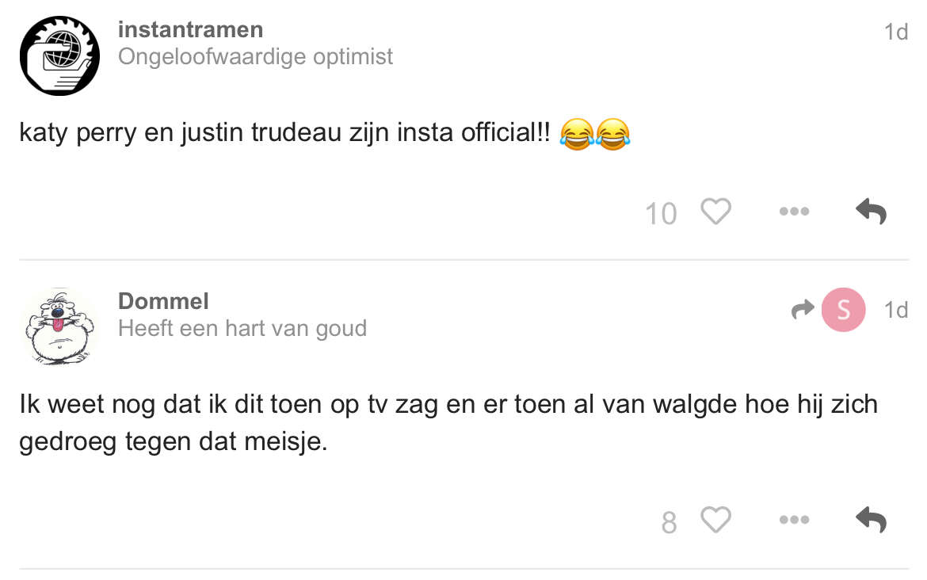
Task: Show more actions on Dommel's post
Action: tap(794, 521)
